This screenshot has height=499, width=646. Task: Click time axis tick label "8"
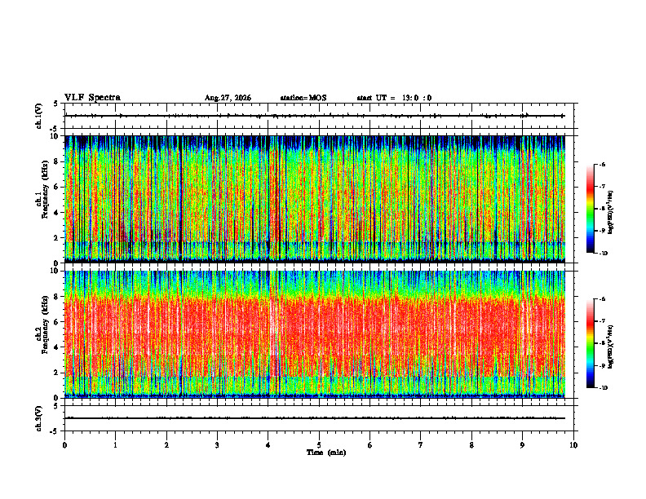471,445
